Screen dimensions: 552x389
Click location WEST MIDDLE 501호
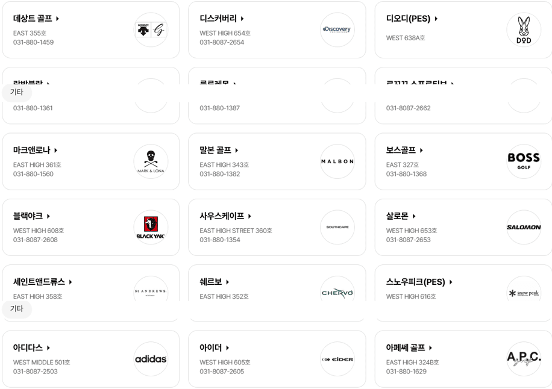coord(42,363)
